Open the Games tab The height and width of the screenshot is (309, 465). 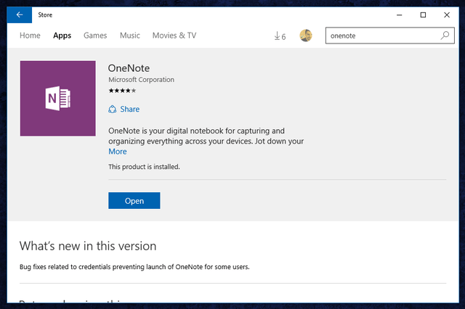[95, 36]
